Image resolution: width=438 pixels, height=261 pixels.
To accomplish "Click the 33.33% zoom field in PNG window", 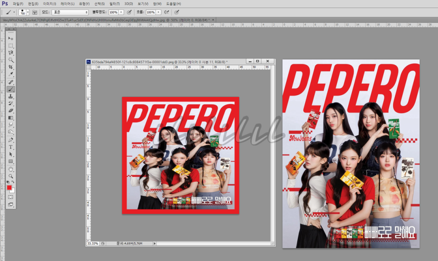I will [93, 243].
